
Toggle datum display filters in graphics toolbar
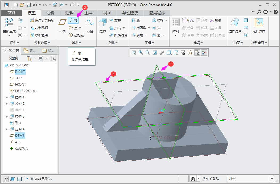pyautogui.click(x=190, y=53)
